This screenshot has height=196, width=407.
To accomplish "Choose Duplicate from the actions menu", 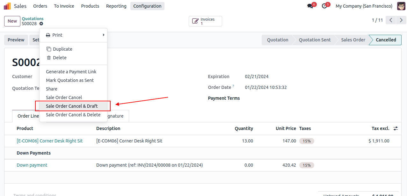I will pyautogui.click(x=62, y=49).
